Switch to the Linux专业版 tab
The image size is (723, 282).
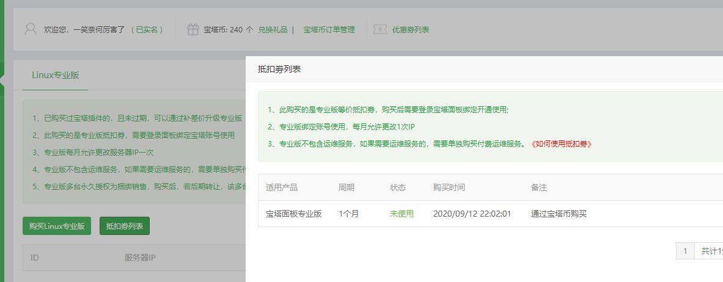[56, 75]
